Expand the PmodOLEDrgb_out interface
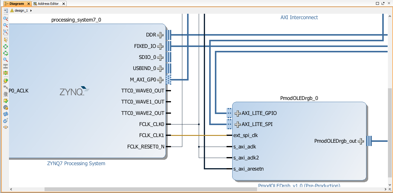Screen dimensions: 393x193 click(361, 141)
